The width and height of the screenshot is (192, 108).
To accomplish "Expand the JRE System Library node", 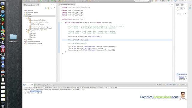I will click(27, 30).
